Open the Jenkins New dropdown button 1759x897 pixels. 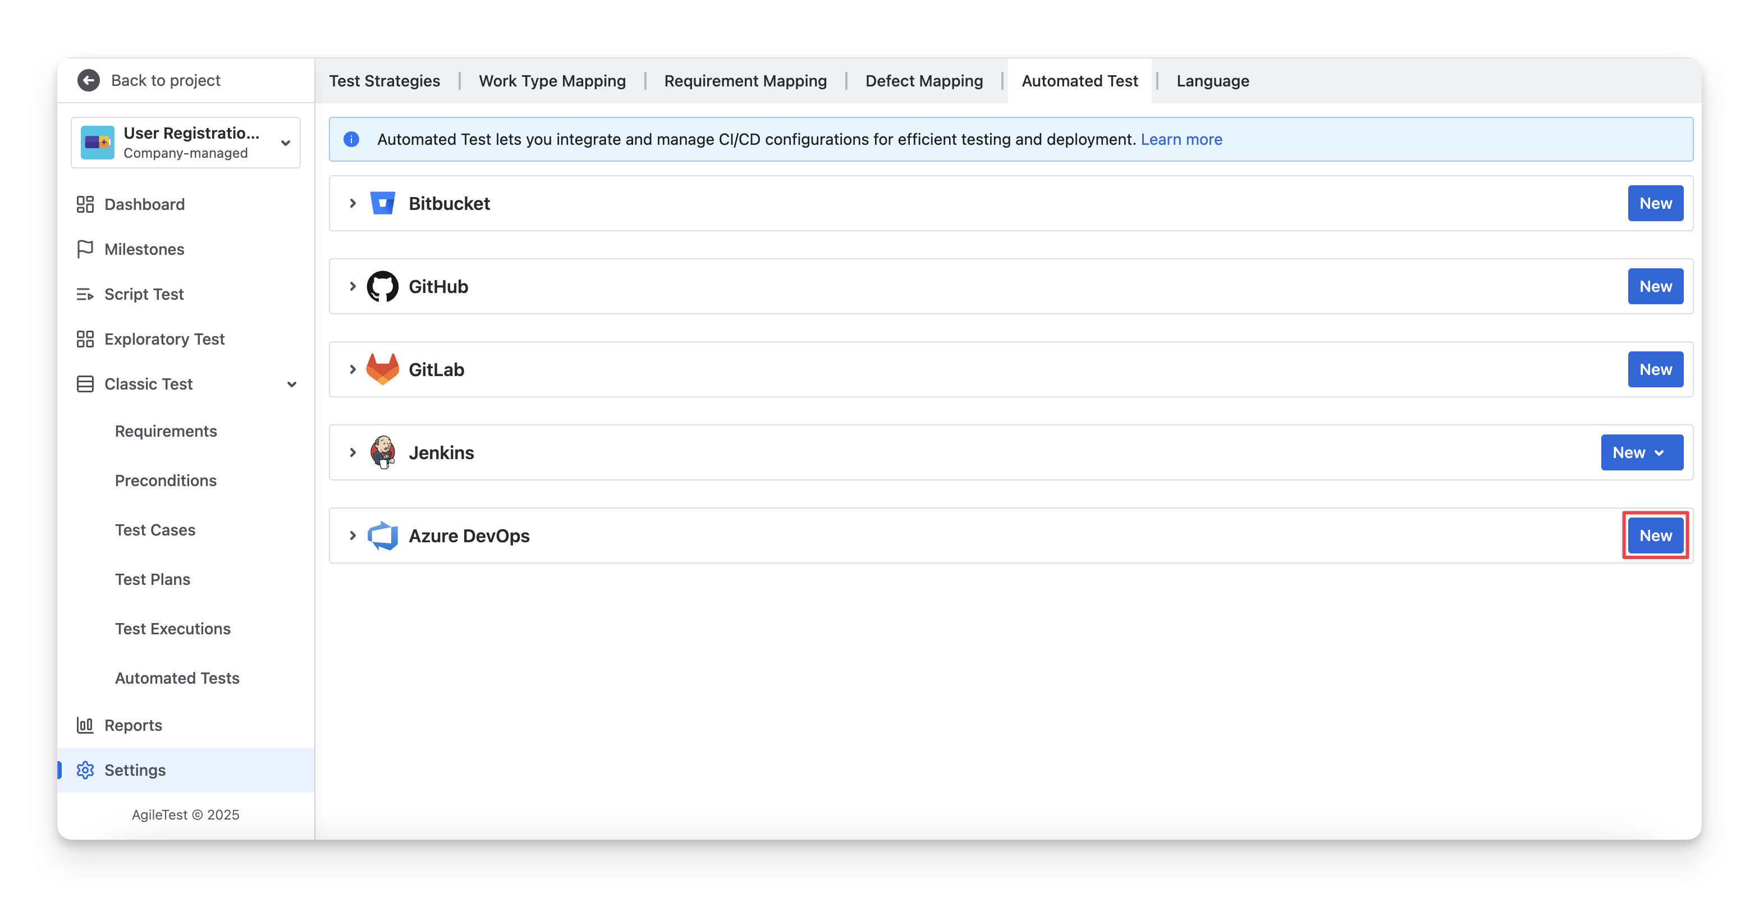click(1641, 452)
